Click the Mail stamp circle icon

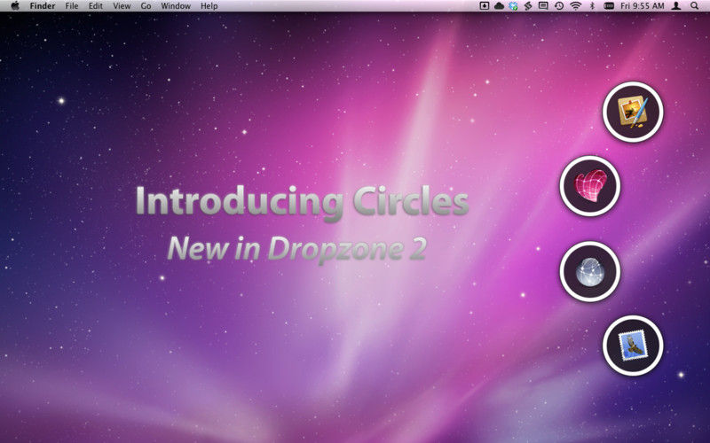633,346
